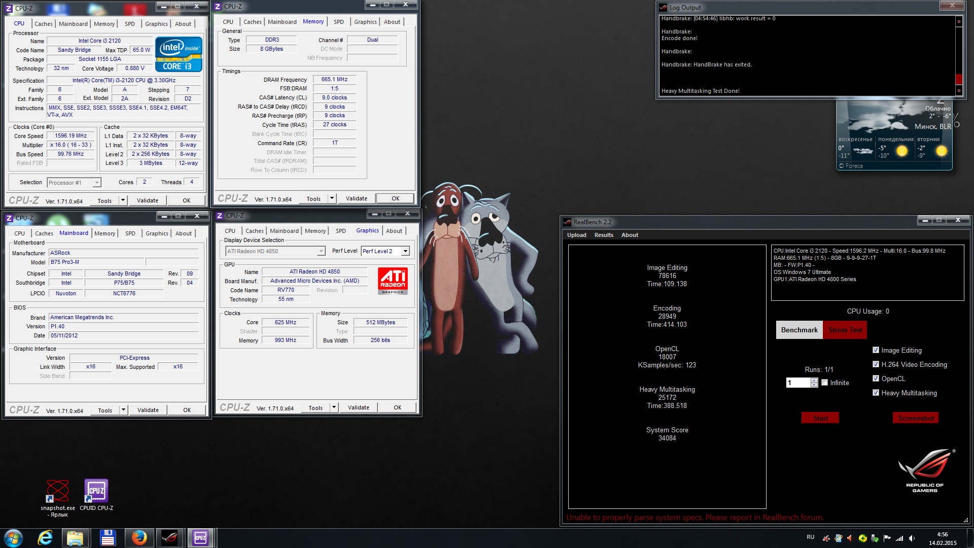Switch to RealBench ROG taskbar icon

169,538
